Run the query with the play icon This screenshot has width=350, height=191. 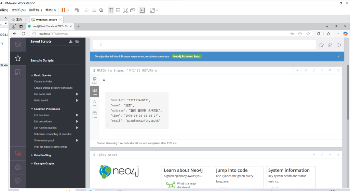pyautogui.click(x=339, y=45)
